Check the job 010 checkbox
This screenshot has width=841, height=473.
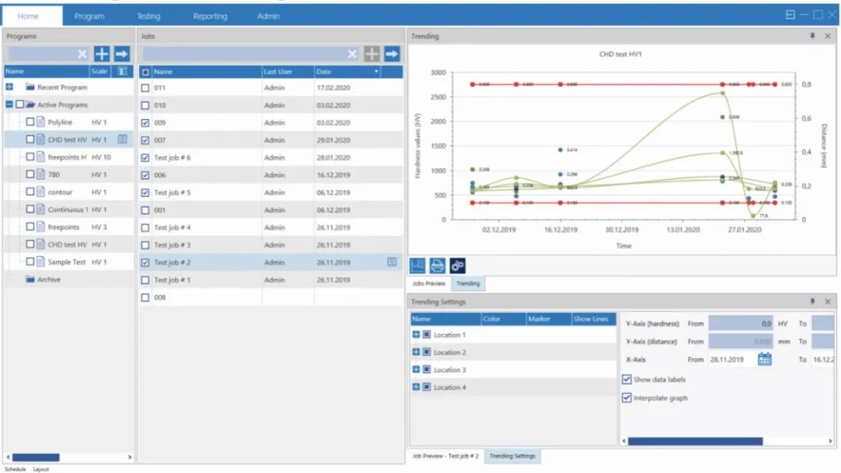point(145,106)
